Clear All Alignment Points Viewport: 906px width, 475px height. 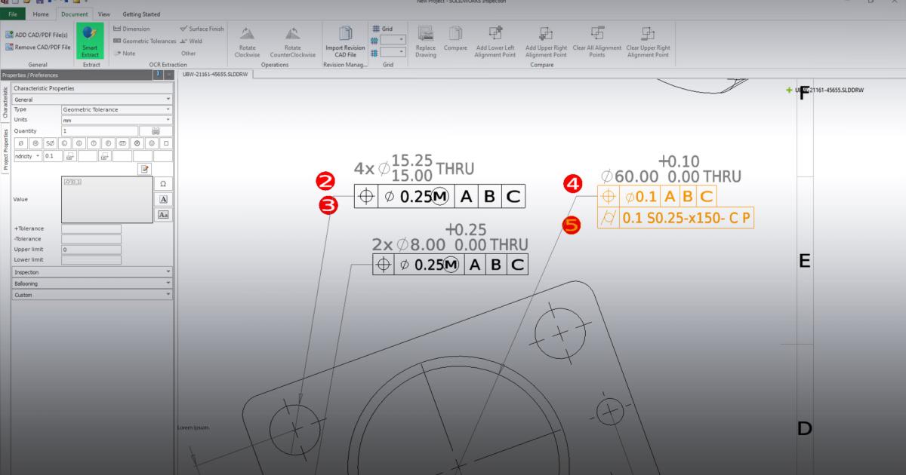tap(596, 41)
